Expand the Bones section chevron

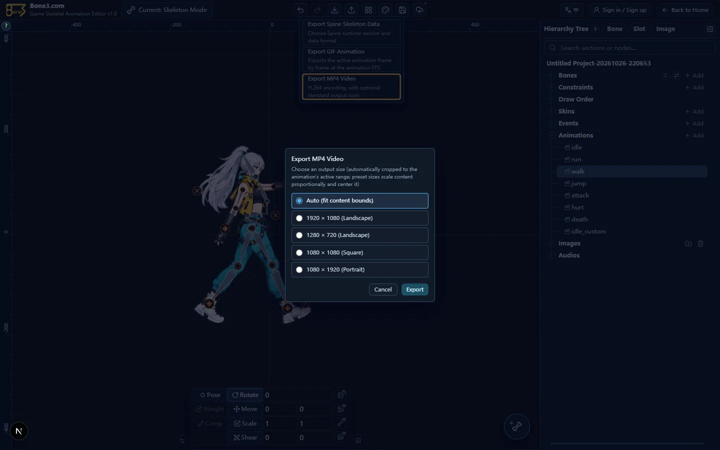pos(551,75)
